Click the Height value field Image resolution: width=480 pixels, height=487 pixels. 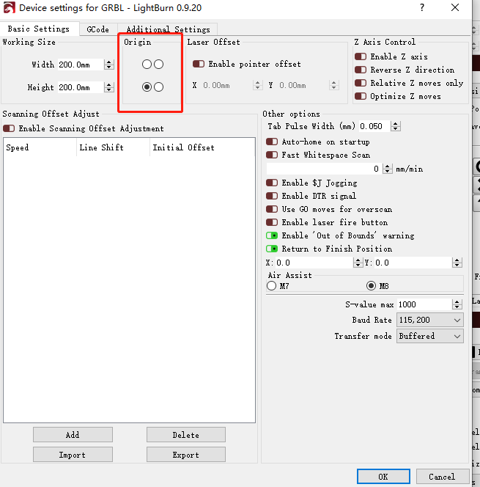pyautogui.click(x=81, y=87)
